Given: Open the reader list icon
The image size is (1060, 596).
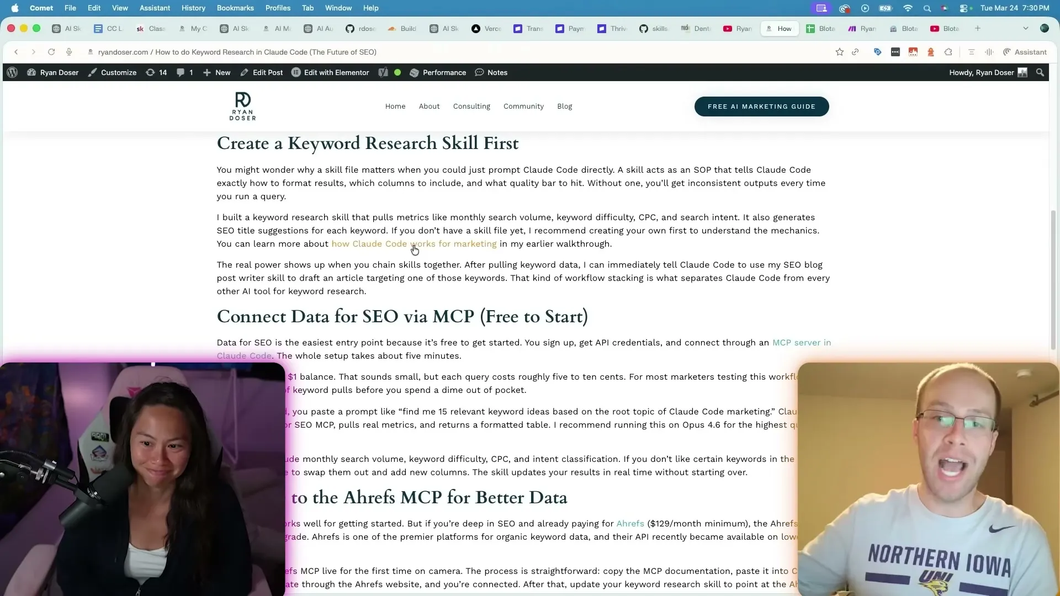Looking at the screenshot, I should tap(972, 52).
